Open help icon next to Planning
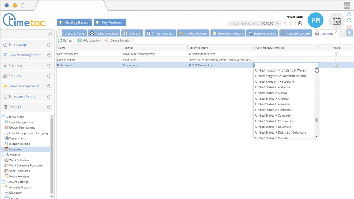 point(49,65)
